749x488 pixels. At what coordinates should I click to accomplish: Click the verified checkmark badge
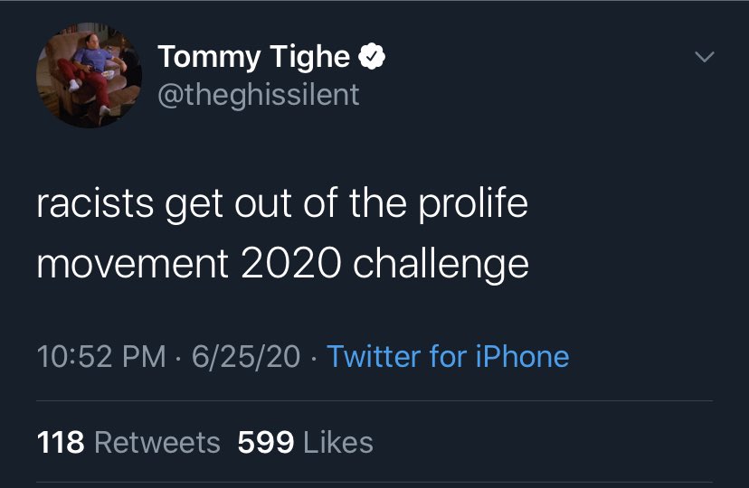[x=372, y=57]
